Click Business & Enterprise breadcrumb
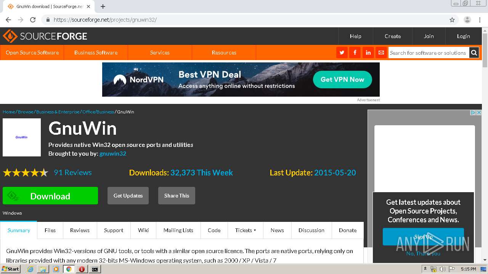The image size is (488, 274). tap(58, 112)
